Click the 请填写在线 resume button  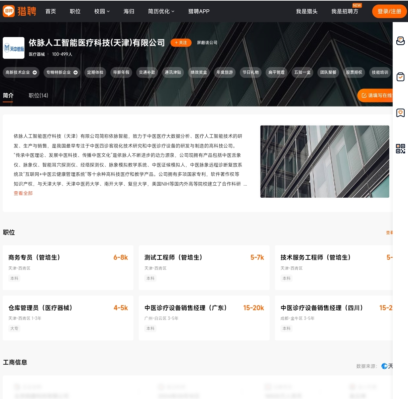tap(375, 95)
